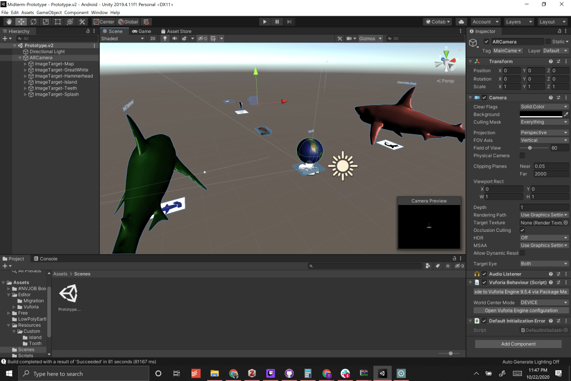Toggle scene audio with the speaker icon
Viewport: 571px width, 381px height.
[x=175, y=39]
